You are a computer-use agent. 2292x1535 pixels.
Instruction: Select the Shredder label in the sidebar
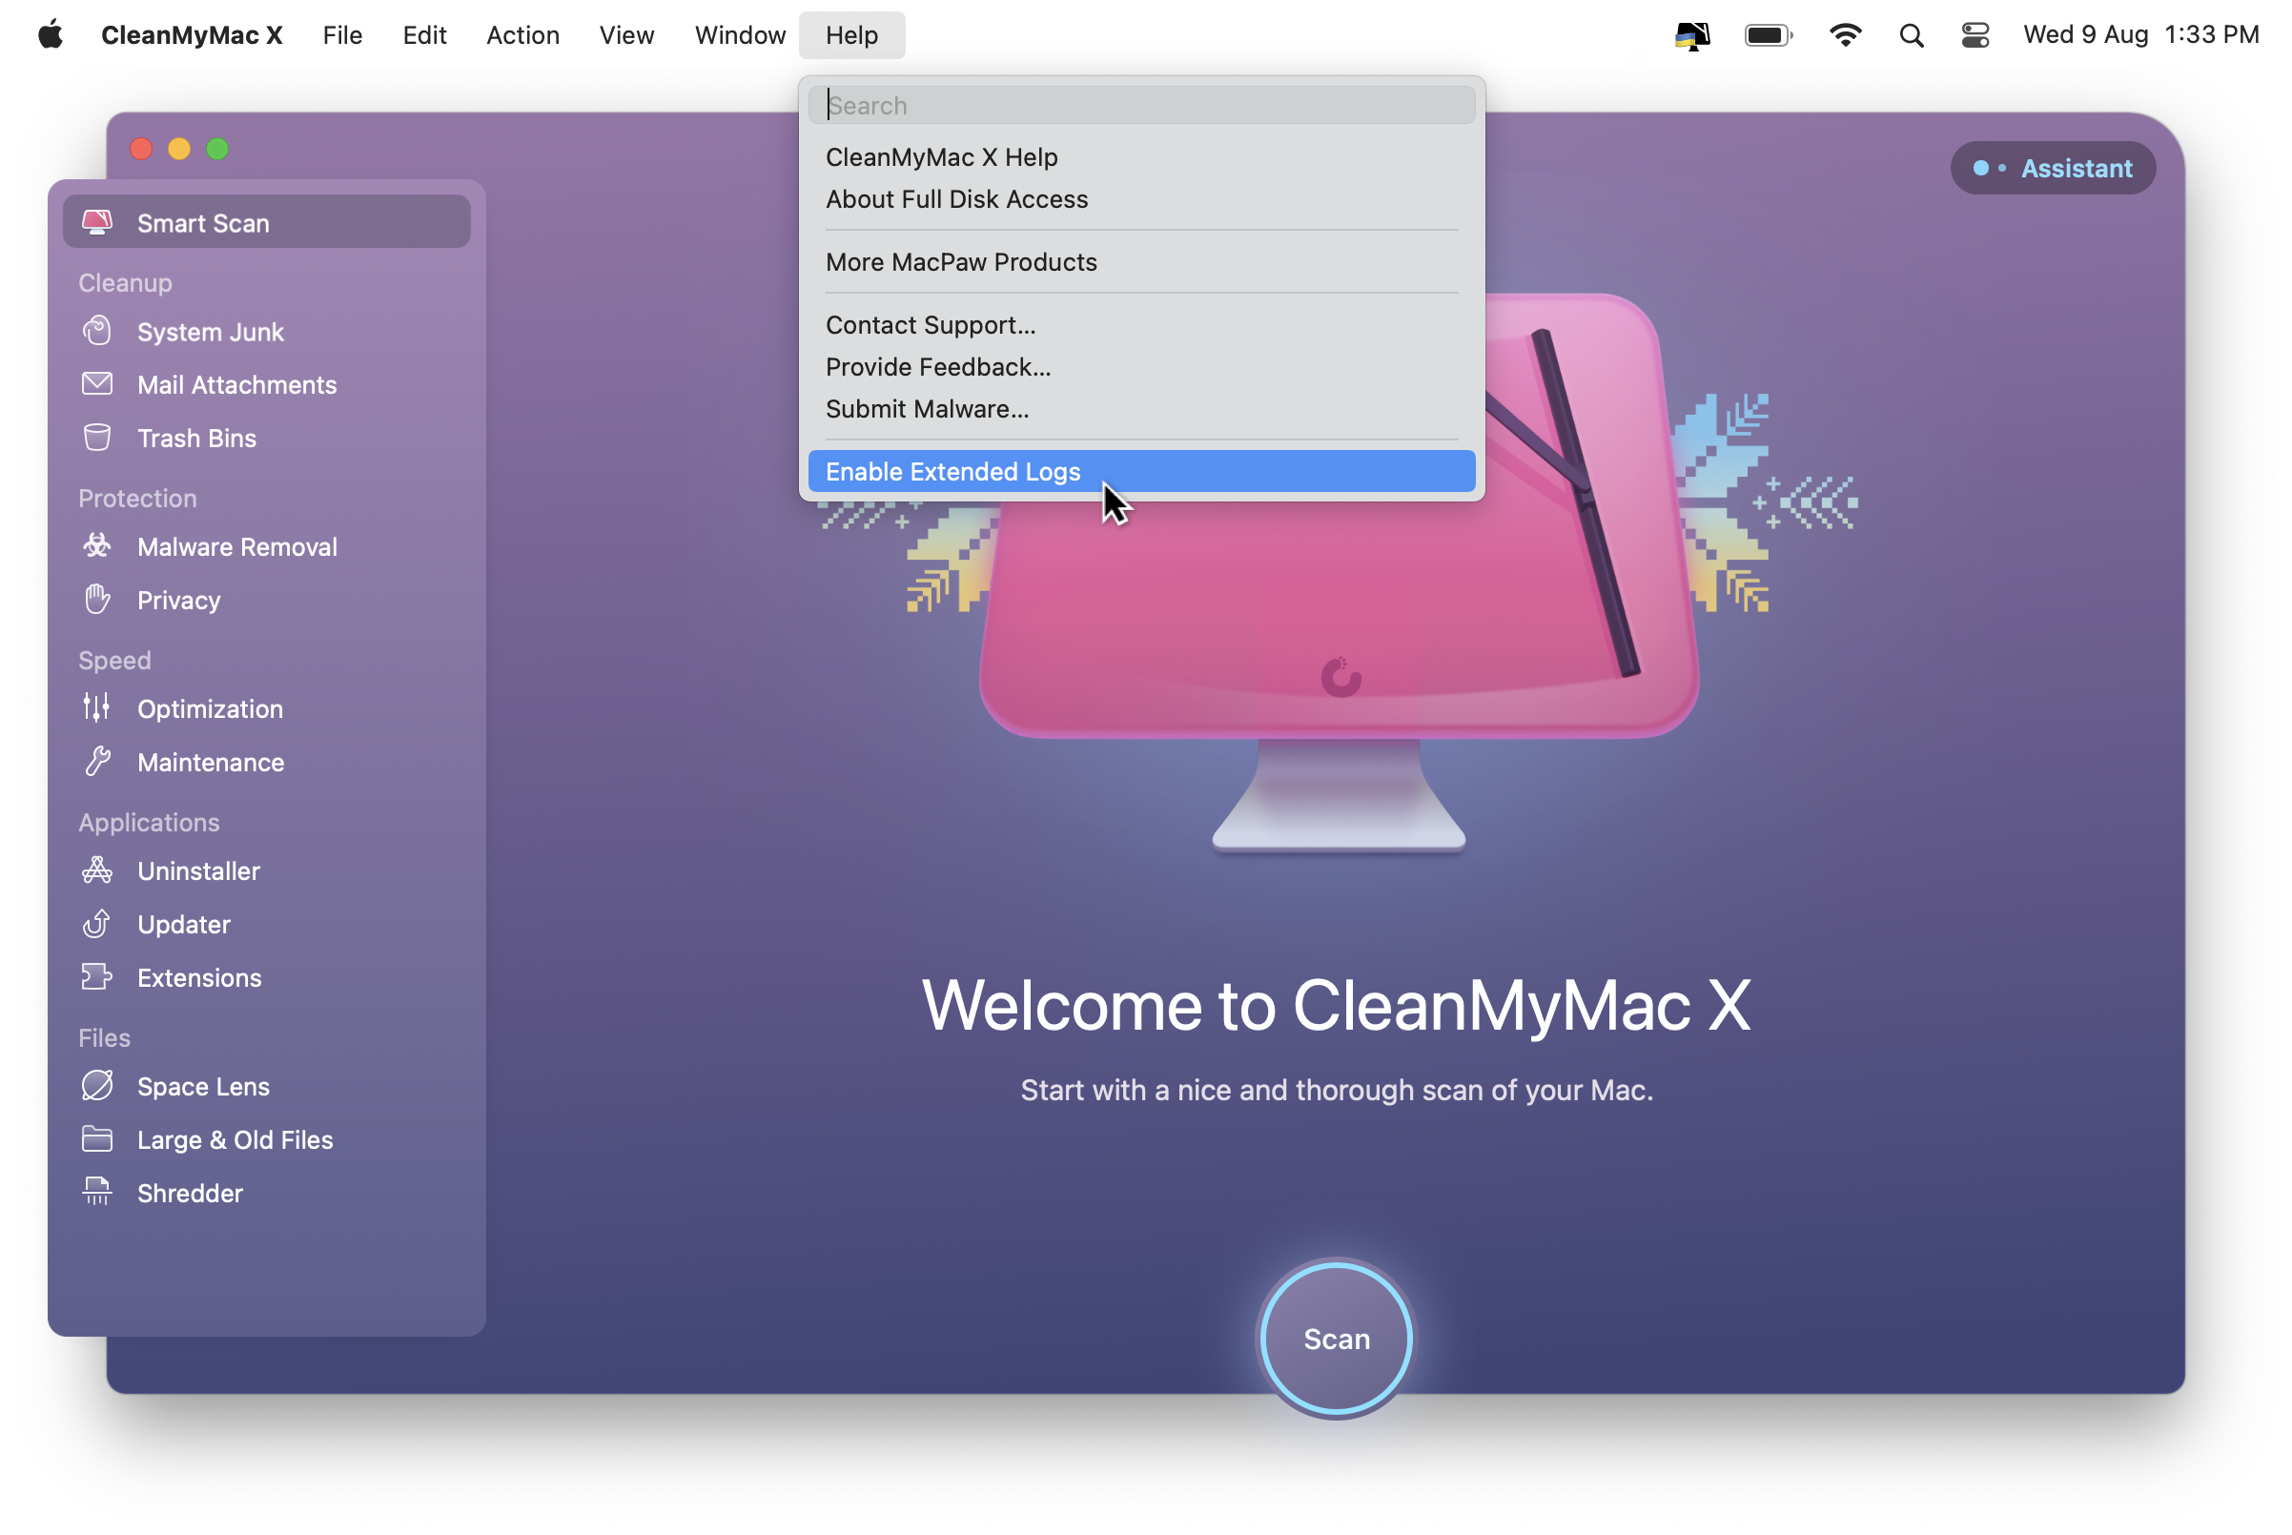point(190,1193)
